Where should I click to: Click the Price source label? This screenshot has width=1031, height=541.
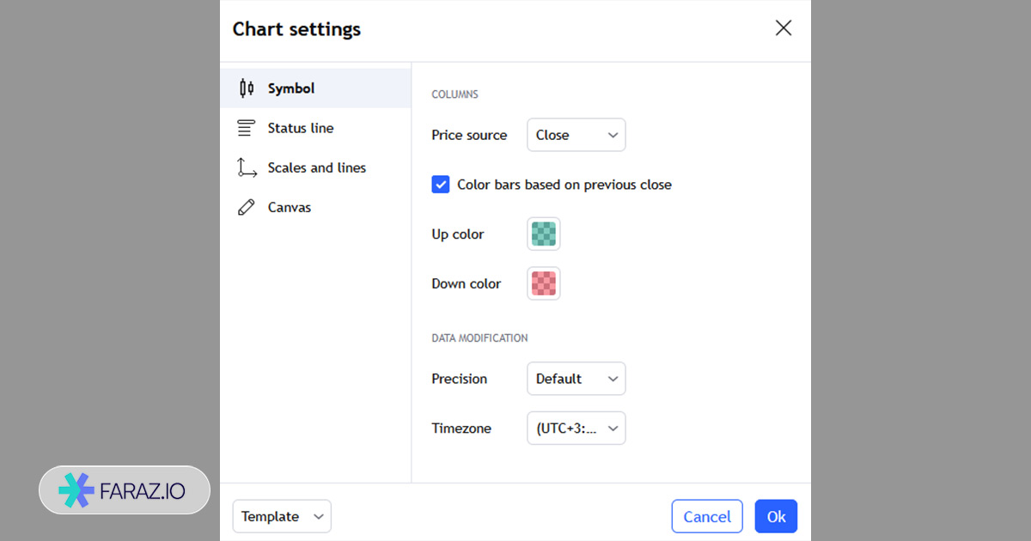click(x=469, y=135)
